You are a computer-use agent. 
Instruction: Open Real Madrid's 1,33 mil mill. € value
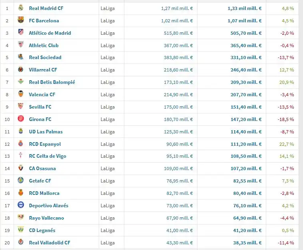pyautogui.click(x=244, y=8)
